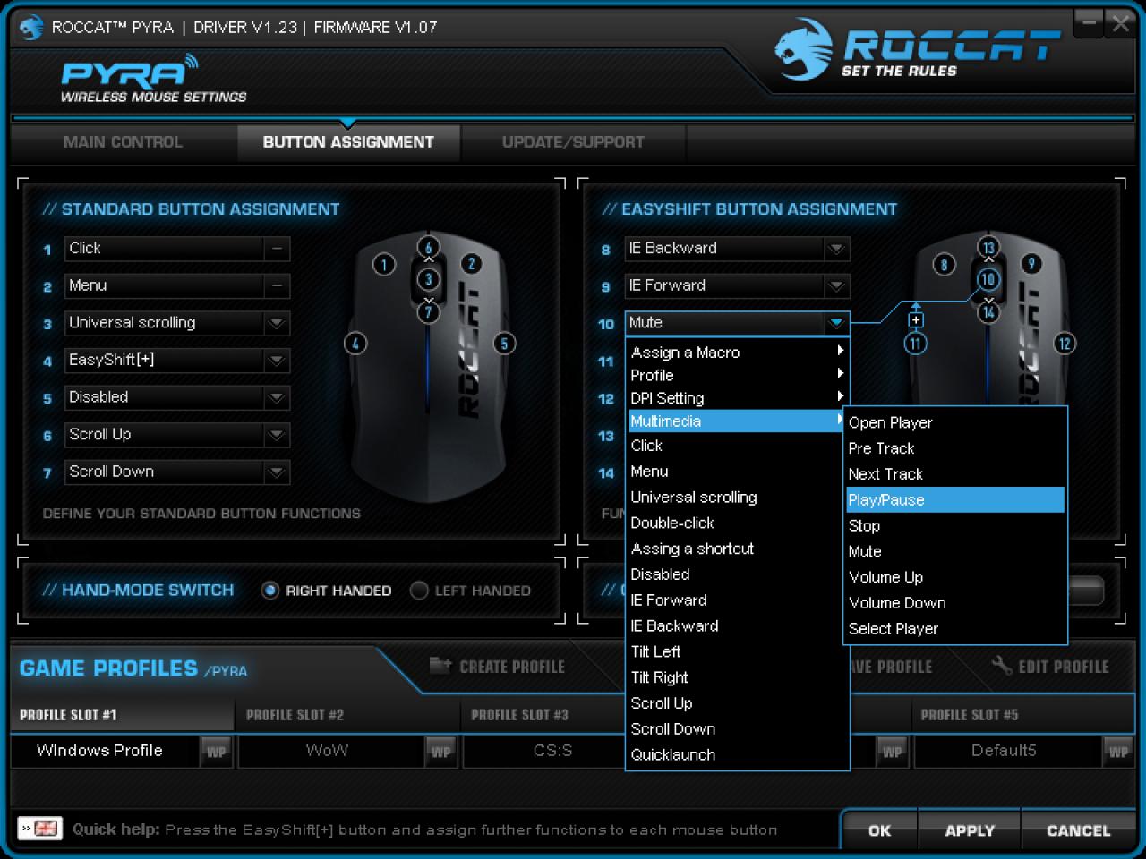Select Profile Slot #5 header
Viewport: 1146px width, 859px height.
coord(1024,715)
